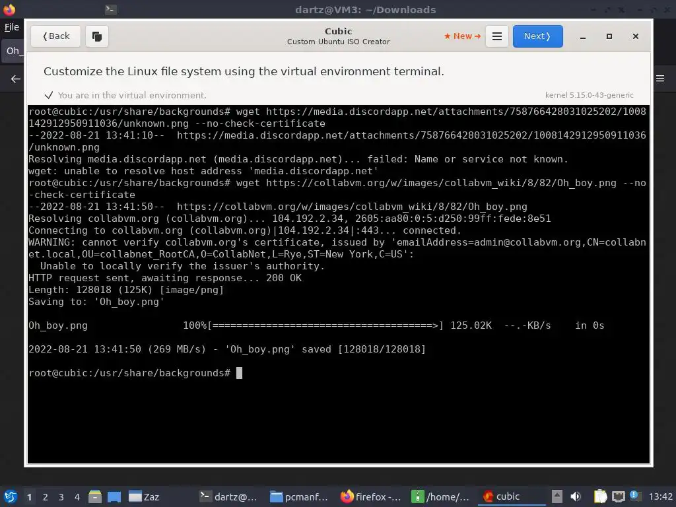Click the network monitor tray icon
The height and width of the screenshot is (507, 676).
(x=618, y=496)
